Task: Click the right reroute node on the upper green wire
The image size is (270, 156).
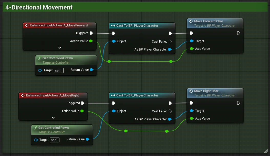Action: click(171, 62)
